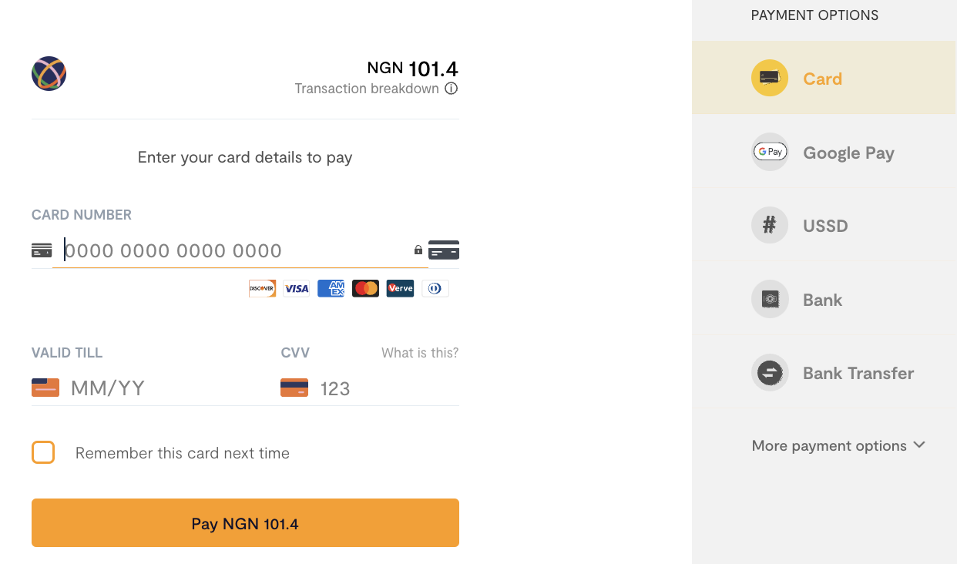Screen dimensions: 957x564
Task: Switch to Bank payment option
Action: pyautogui.click(x=822, y=300)
